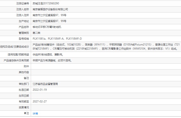Click the 结构及组成/主要组成成分 label
The height and width of the screenshot is (118, 181).
15,47
